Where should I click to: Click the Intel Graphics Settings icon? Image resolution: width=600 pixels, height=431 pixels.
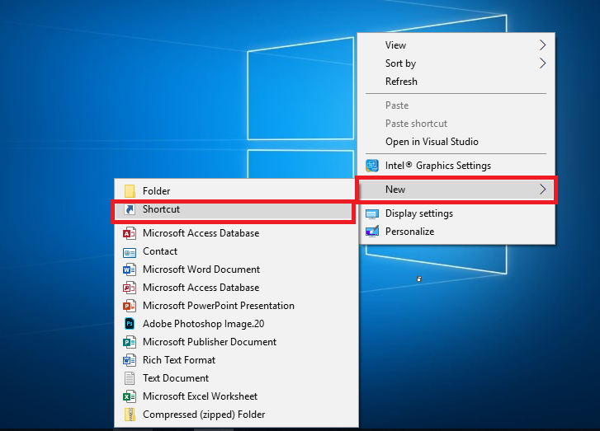[x=372, y=166]
